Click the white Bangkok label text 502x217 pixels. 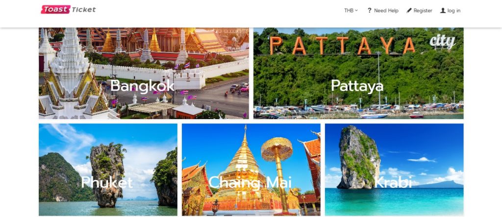coord(143,86)
